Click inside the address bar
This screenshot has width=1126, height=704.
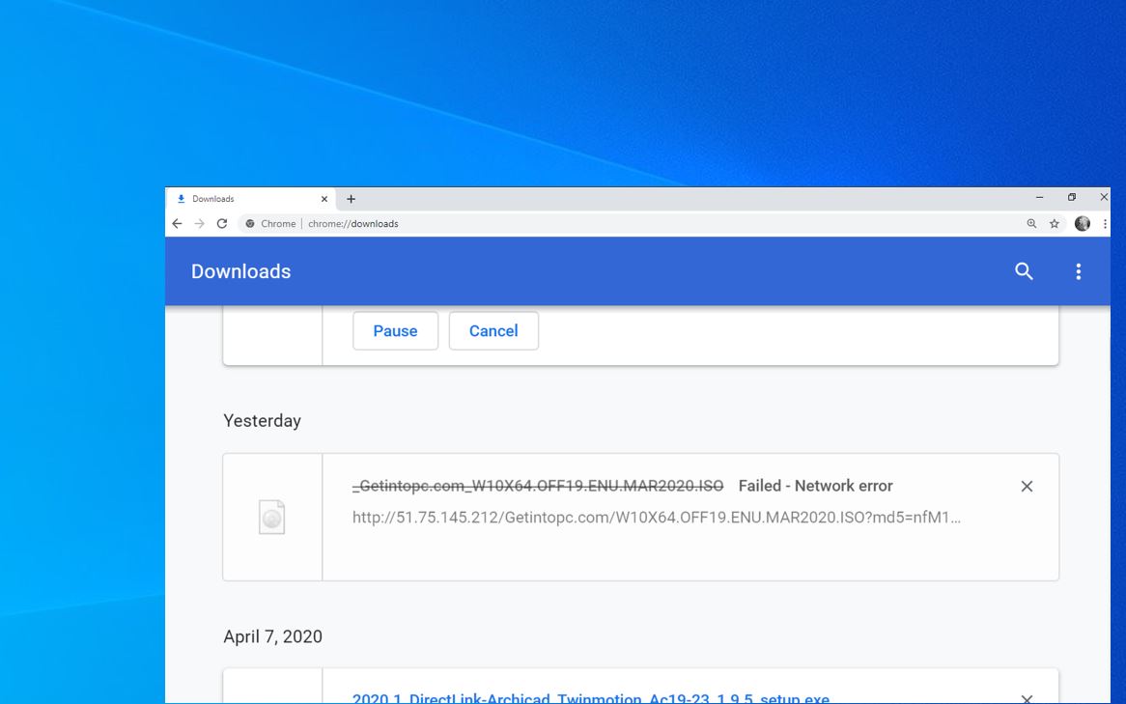click(x=483, y=223)
